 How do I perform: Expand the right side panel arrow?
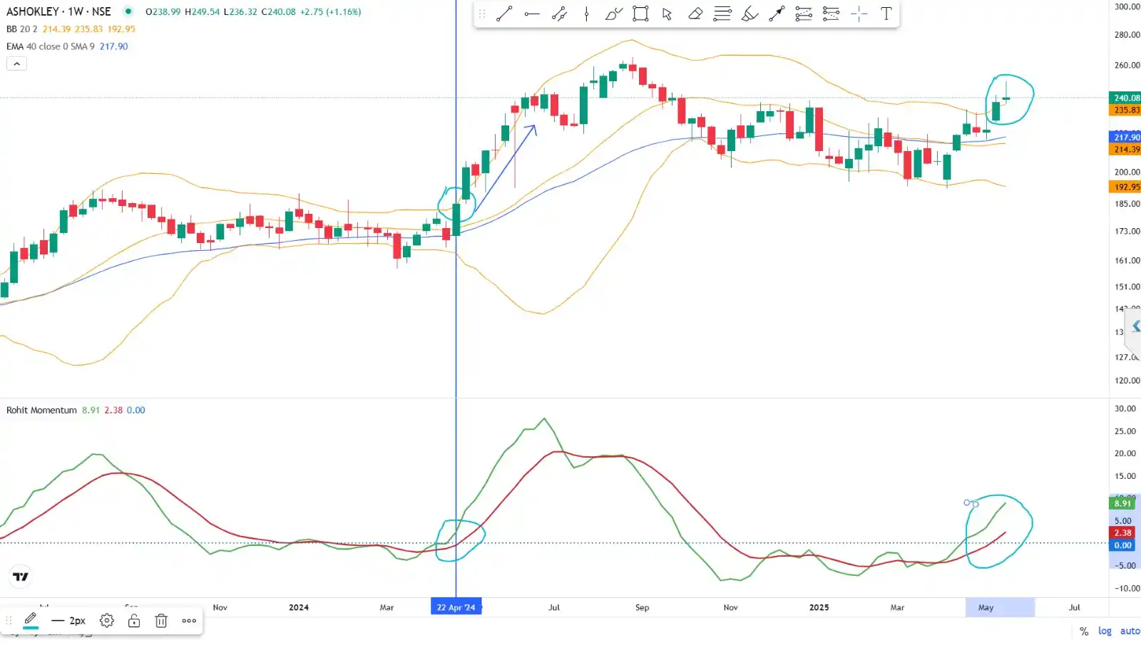(x=1135, y=326)
